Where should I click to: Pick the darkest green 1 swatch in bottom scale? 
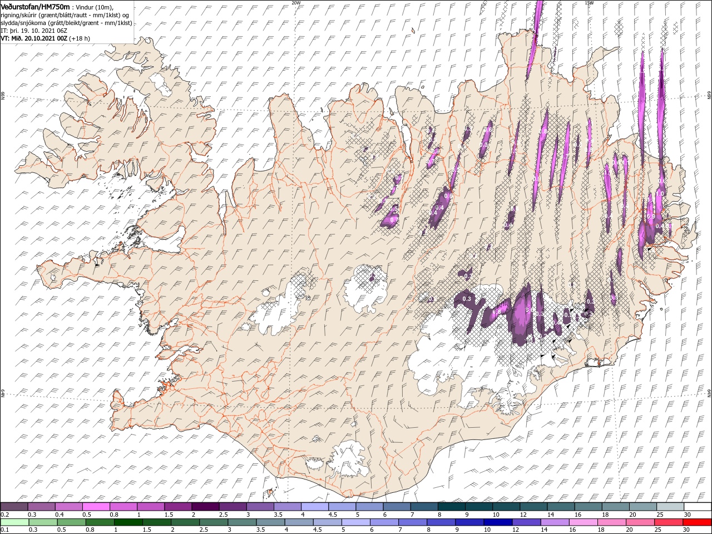click(x=128, y=522)
